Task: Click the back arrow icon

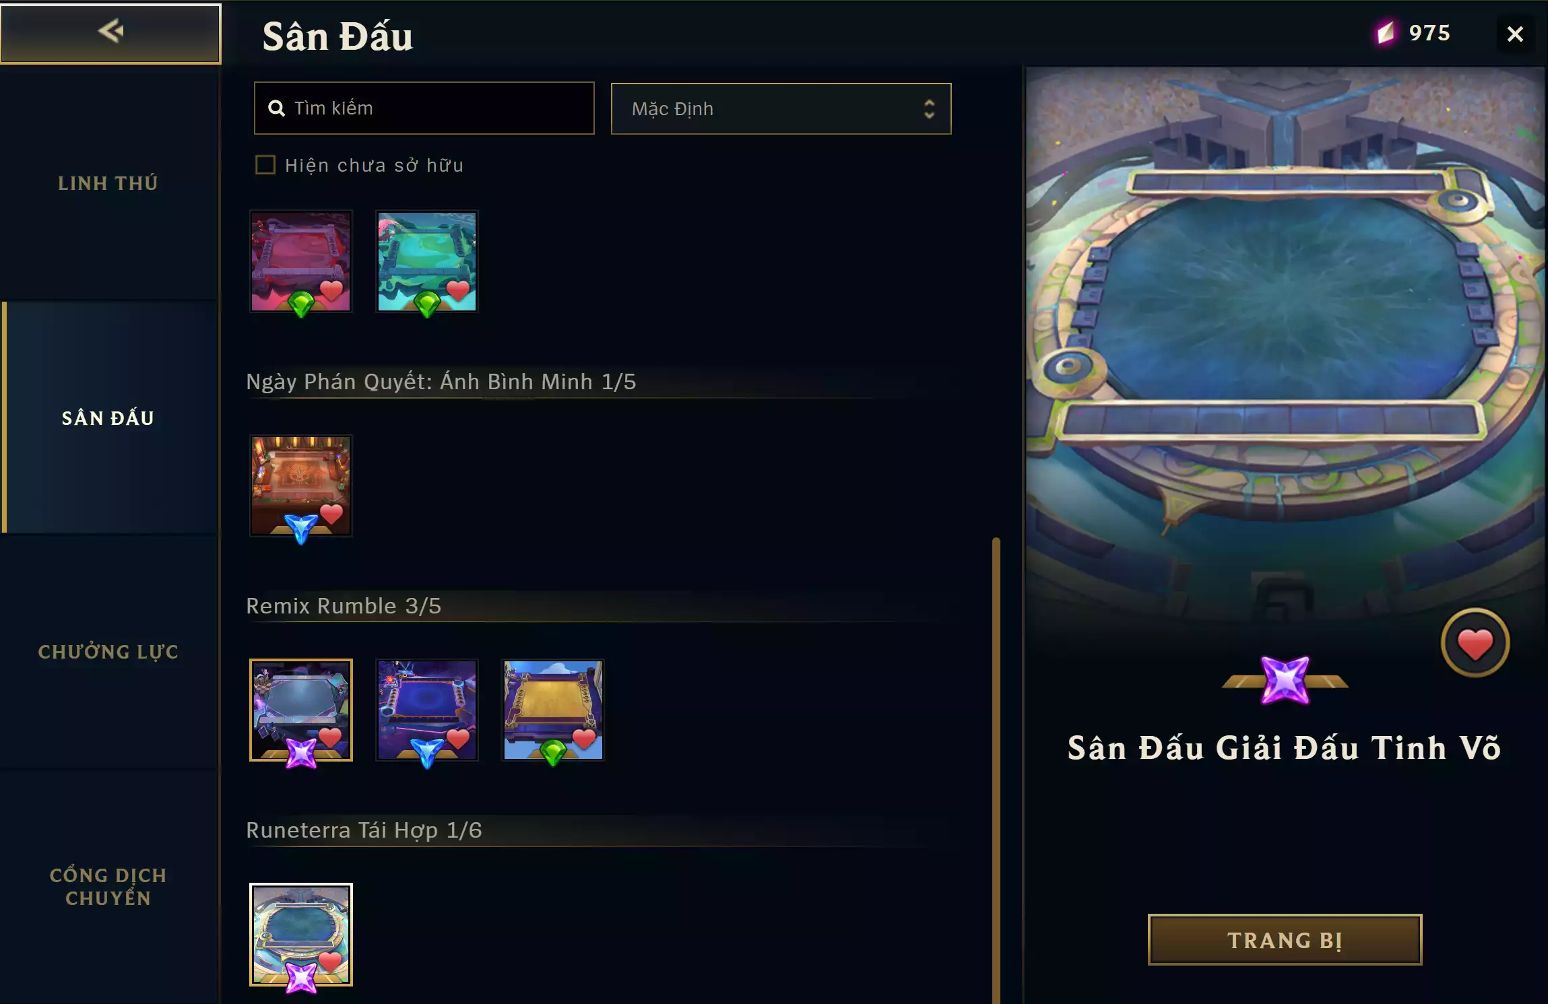Action: [110, 31]
